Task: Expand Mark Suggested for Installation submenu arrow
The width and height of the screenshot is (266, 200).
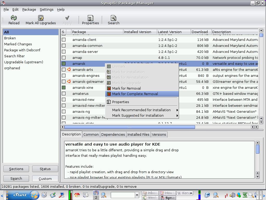Action: pyautogui.click(x=177, y=115)
